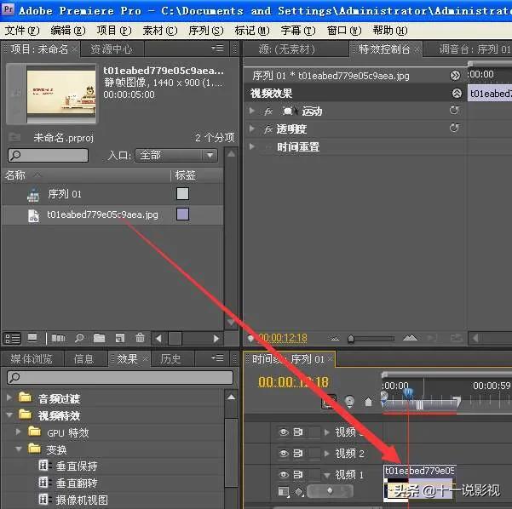Click effects panel search field
Viewport: 512px width, 509px height.
[120, 378]
